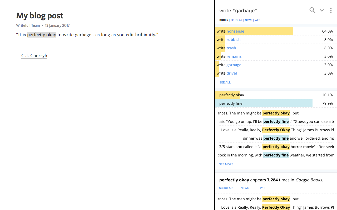
Task: Select the 'write drivel' result
Action: (x=276, y=73)
